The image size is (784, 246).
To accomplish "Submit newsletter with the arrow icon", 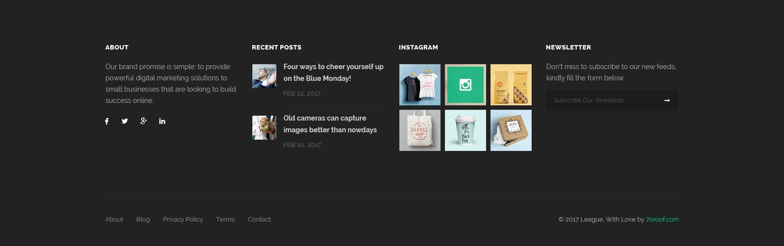I will click(667, 100).
